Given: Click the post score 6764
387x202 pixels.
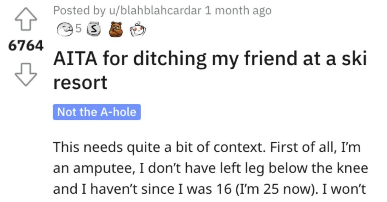Looking at the screenshot, I should tap(26, 46).
